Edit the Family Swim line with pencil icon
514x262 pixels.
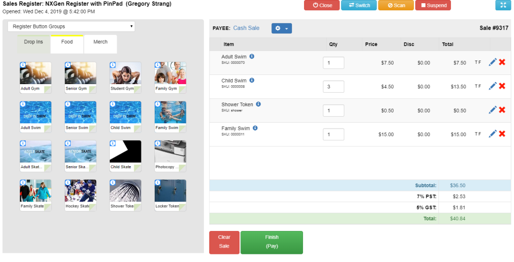click(x=493, y=134)
